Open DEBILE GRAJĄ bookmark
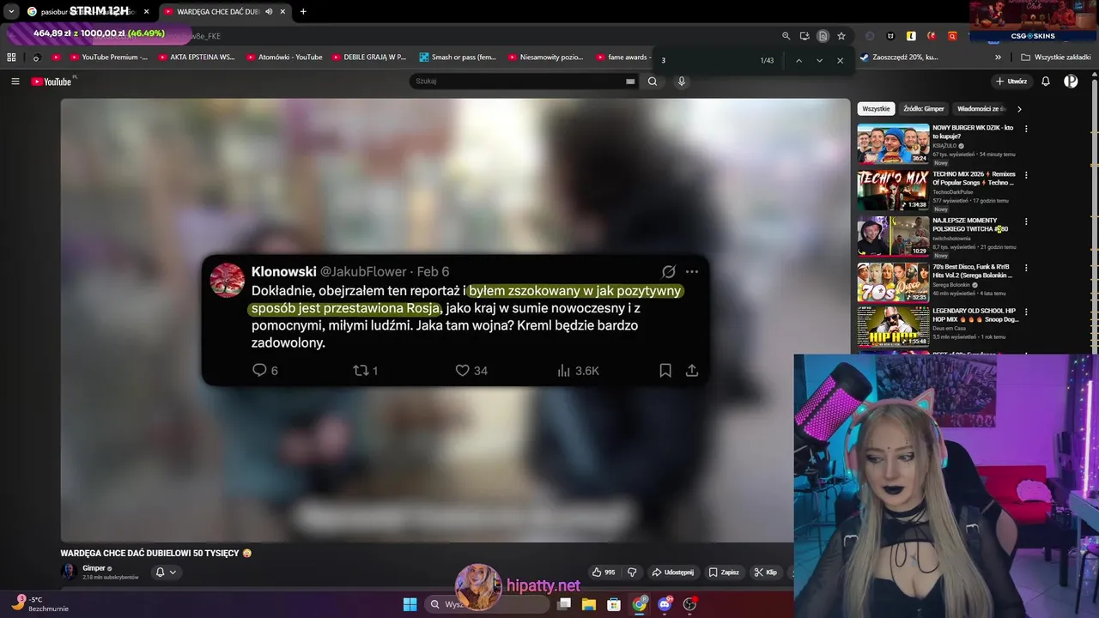Viewport: 1099px width, 618px height. (x=369, y=58)
